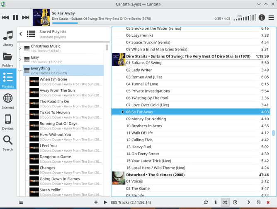
Task: Skip to previous track
Action: click(5, 17)
